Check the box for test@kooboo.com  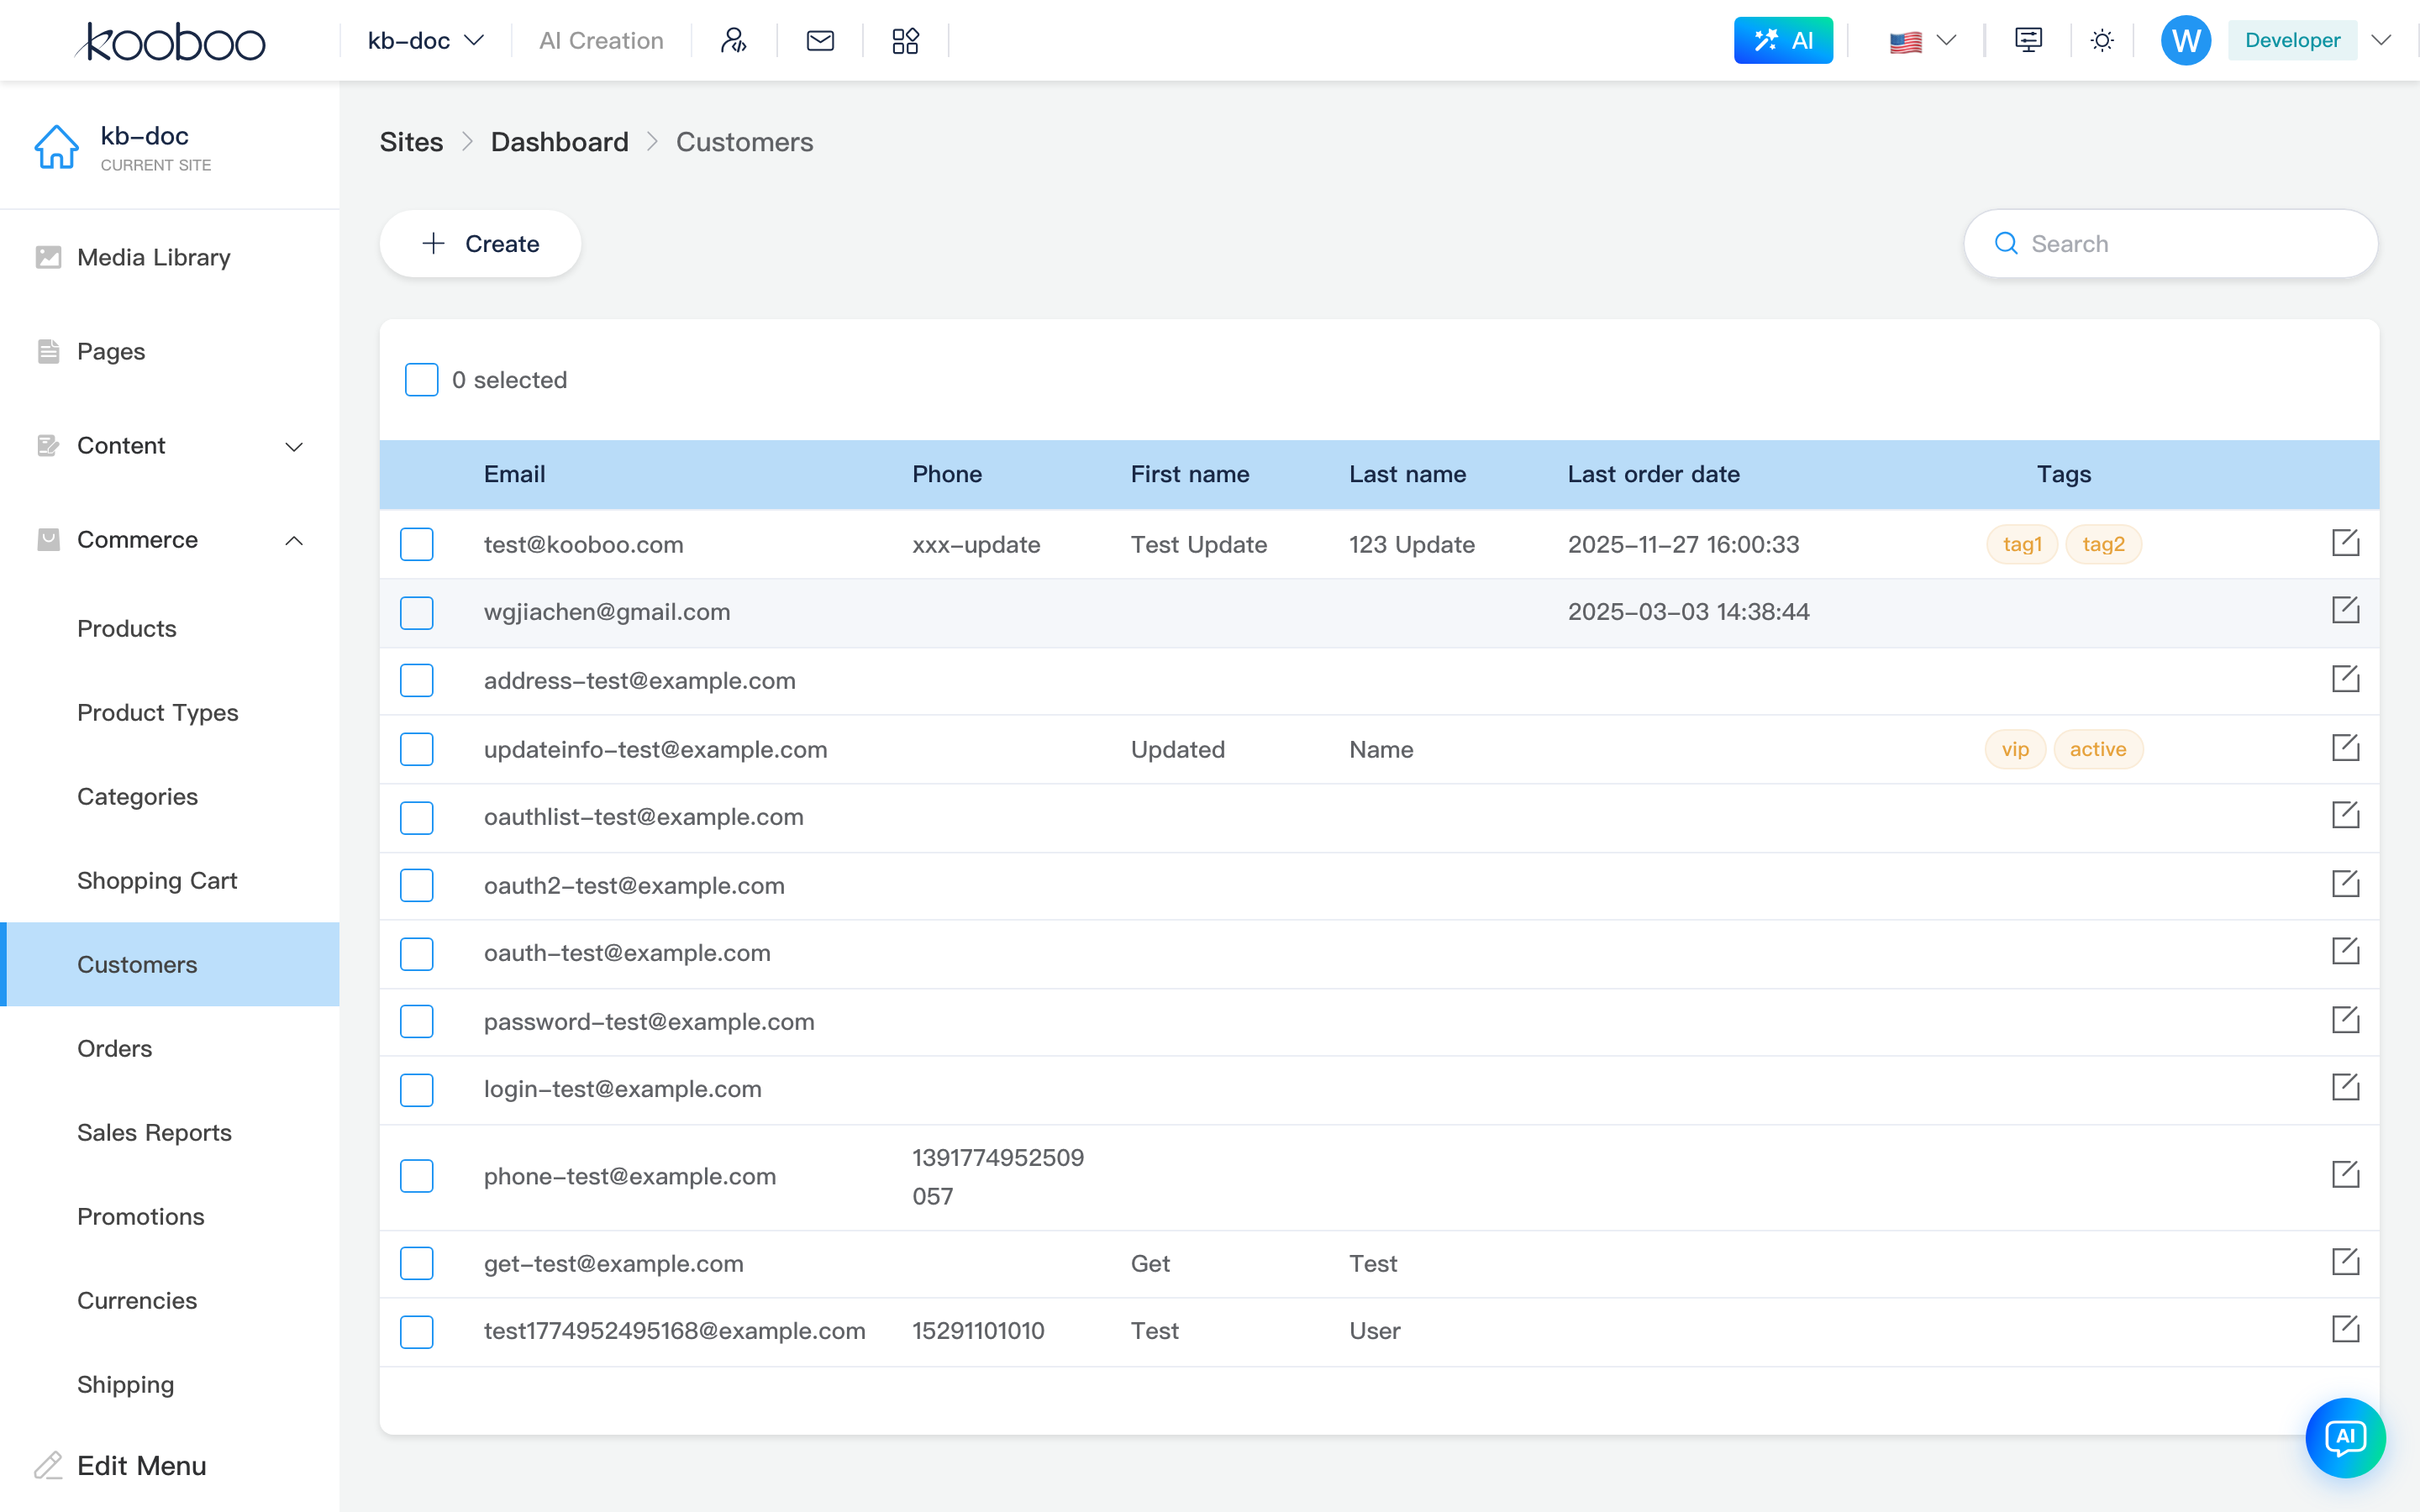pos(416,544)
